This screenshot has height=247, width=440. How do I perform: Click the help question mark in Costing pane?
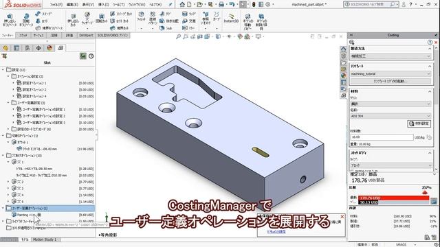point(430,43)
